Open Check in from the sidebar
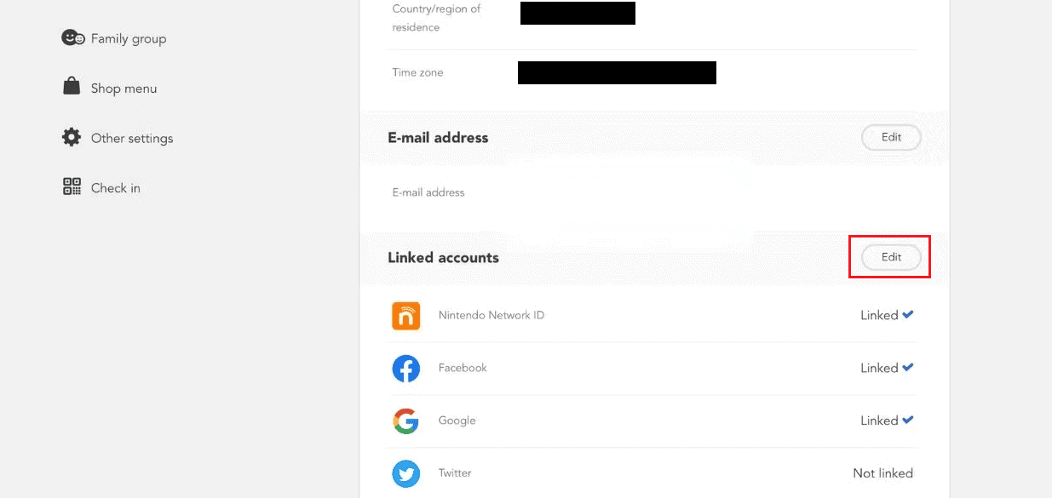The height and width of the screenshot is (498, 1052). point(115,187)
